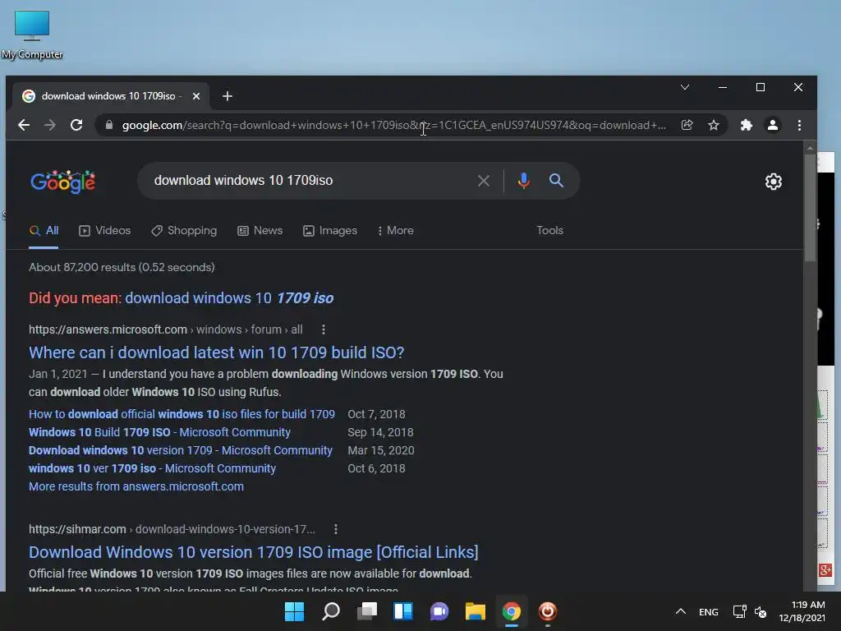Open the red power-icon app on taskbar
The height and width of the screenshot is (631, 841).
pos(548,611)
